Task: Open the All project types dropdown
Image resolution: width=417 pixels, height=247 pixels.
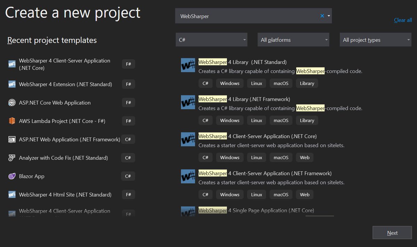Action: [x=375, y=39]
